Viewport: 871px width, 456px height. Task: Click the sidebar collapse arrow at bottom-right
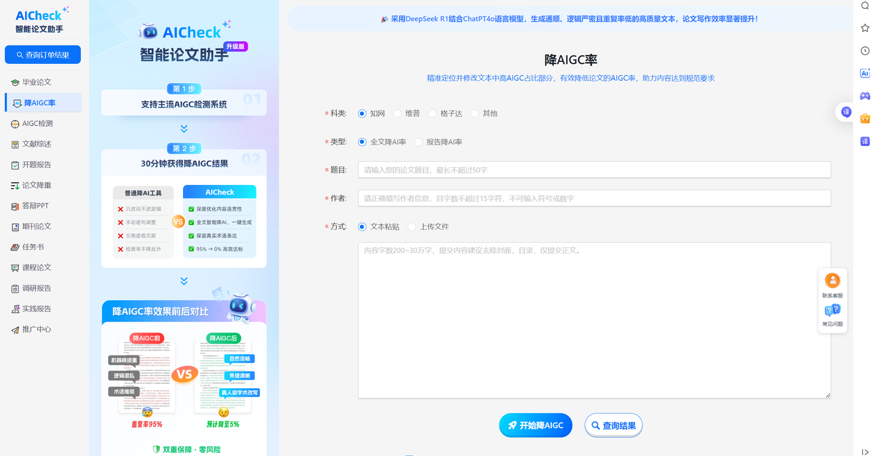(865, 451)
